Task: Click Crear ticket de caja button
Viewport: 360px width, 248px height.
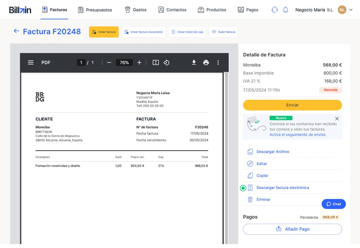Action: tap(187, 32)
